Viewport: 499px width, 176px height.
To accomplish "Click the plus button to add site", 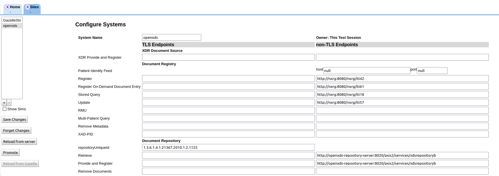I will pos(4,103).
